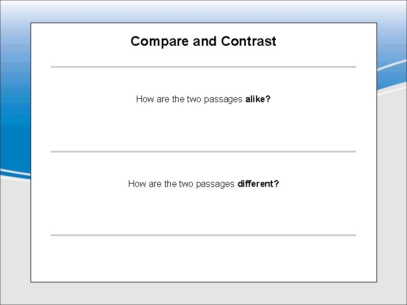Viewport: 407px width, 305px height.
Task: Click "How" in the different question
Action: pyautogui.click(x=137, y=184)
